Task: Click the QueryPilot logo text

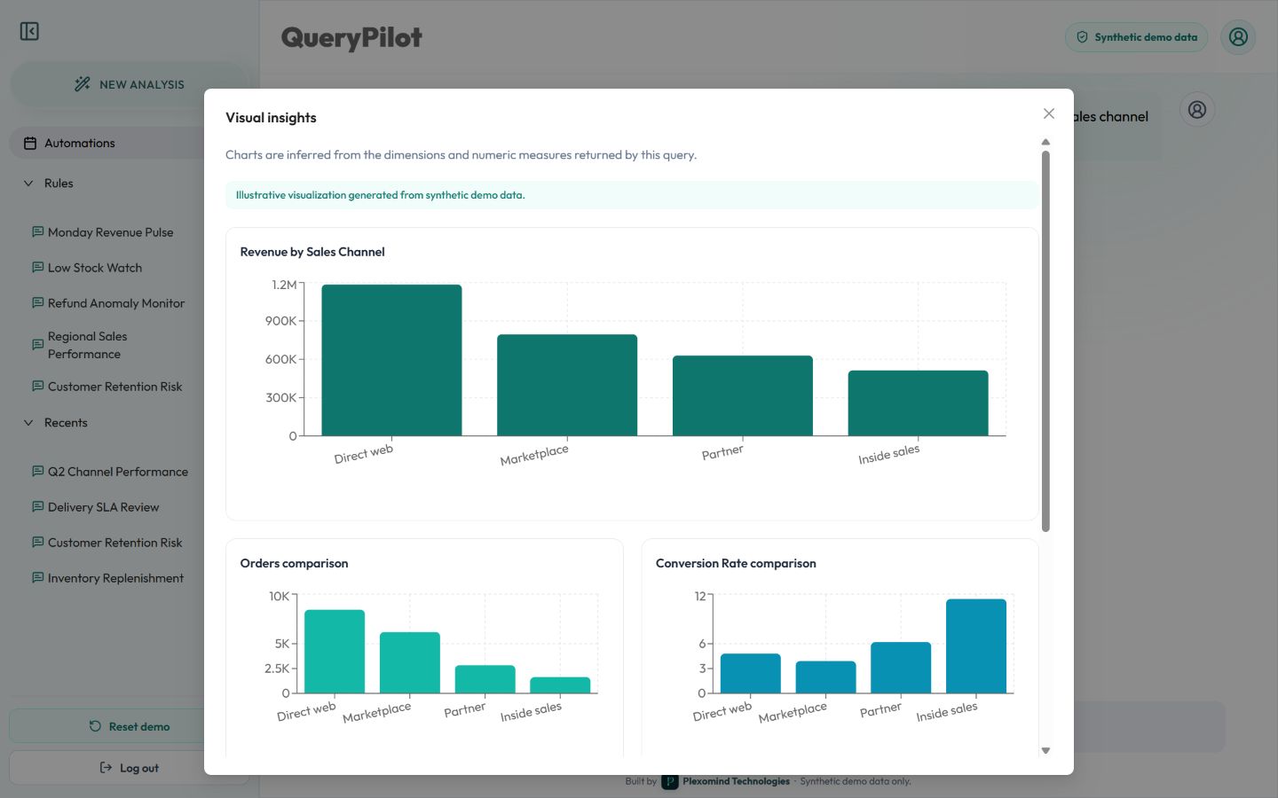Action: [x=351, y=37]
